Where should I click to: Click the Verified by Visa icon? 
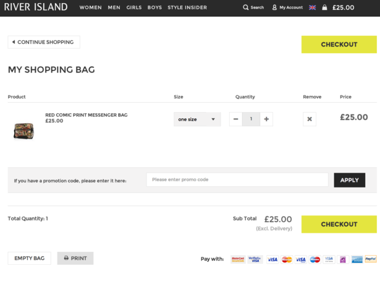point(255,259)
